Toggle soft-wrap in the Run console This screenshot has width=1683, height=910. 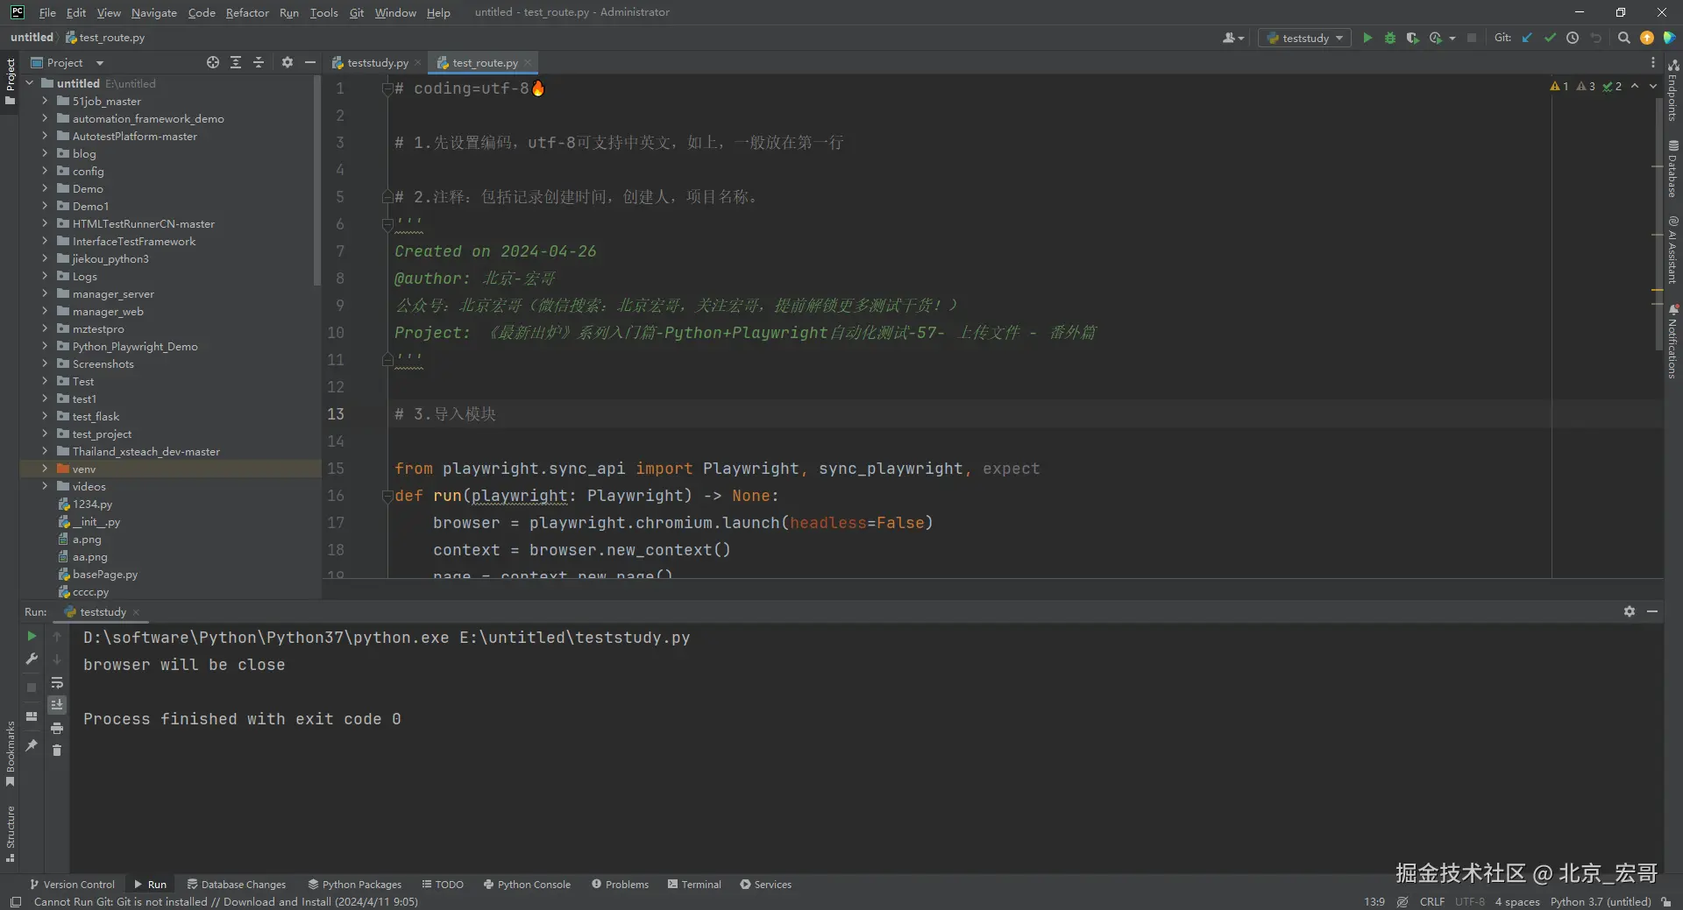tap(57, 682)
